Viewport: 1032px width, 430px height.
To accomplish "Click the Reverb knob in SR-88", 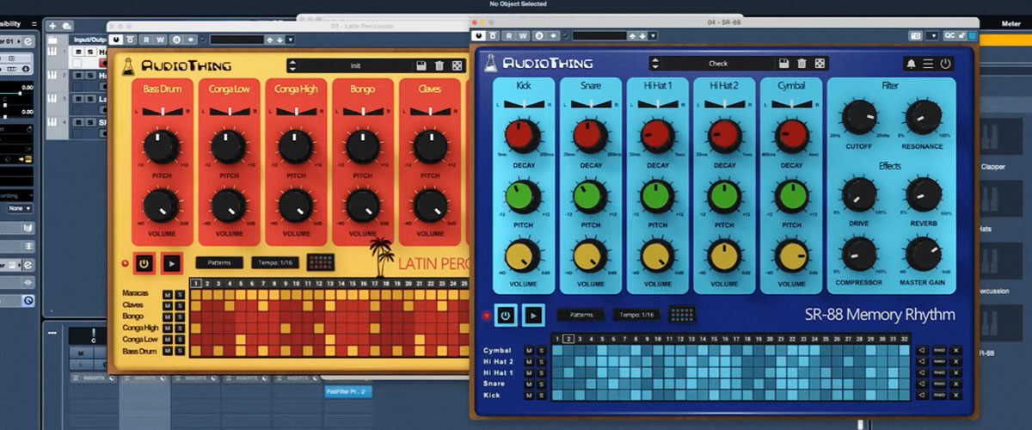I will tap(924, 194).
